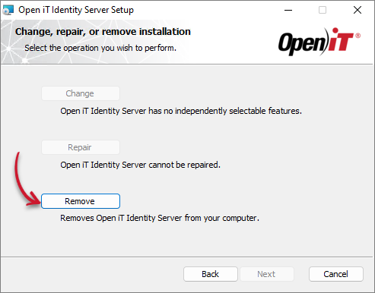Image resolution: width=375 pixels, height=293 pixels.
Task: Click the disabled Next button
Action: (x=267, y=274)
